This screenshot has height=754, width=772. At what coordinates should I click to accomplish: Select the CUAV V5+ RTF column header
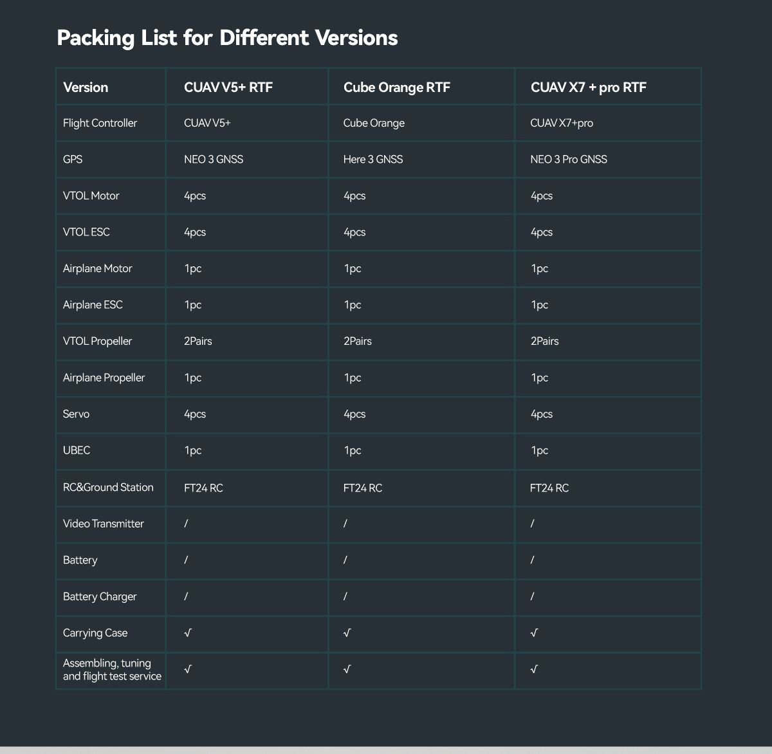click(228, 87)
